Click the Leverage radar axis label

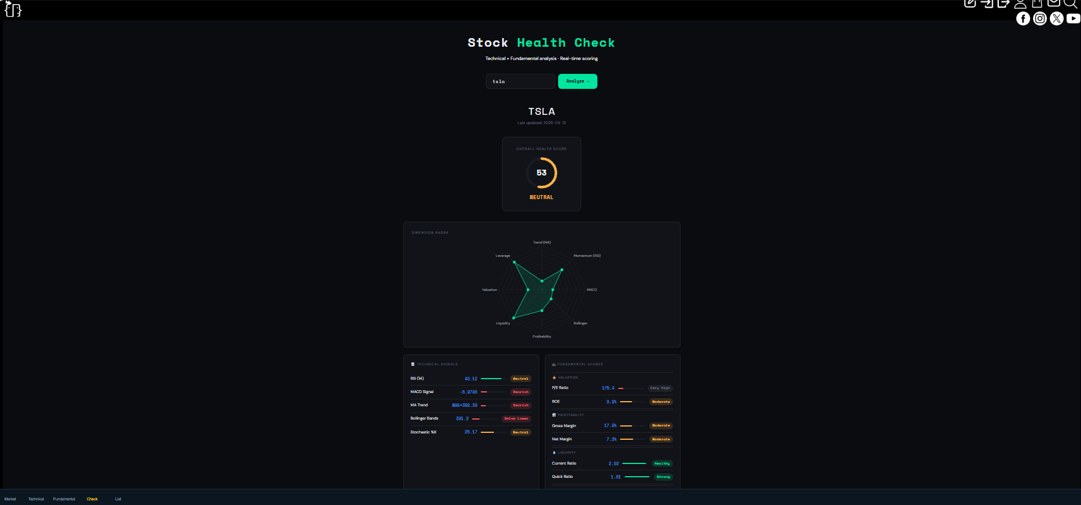point(503,256)
